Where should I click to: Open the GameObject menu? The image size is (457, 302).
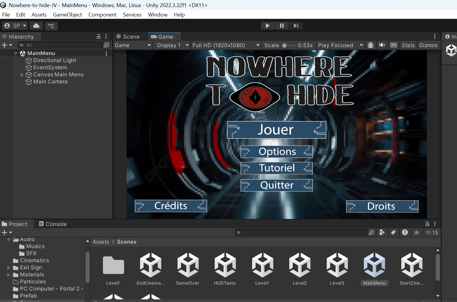pyautogui.click(x=67, y=15)
